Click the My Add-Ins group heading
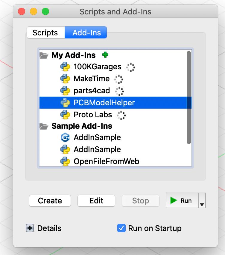 (74, 55)
